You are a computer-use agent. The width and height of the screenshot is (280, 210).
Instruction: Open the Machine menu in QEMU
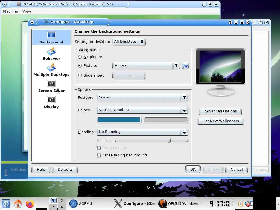11,11
